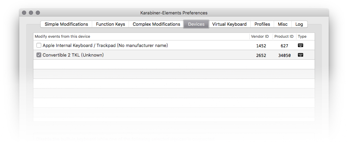This screenshot has width=348, height=142.
Task: Select the Devices tab
Action: (x=196, y=24)
